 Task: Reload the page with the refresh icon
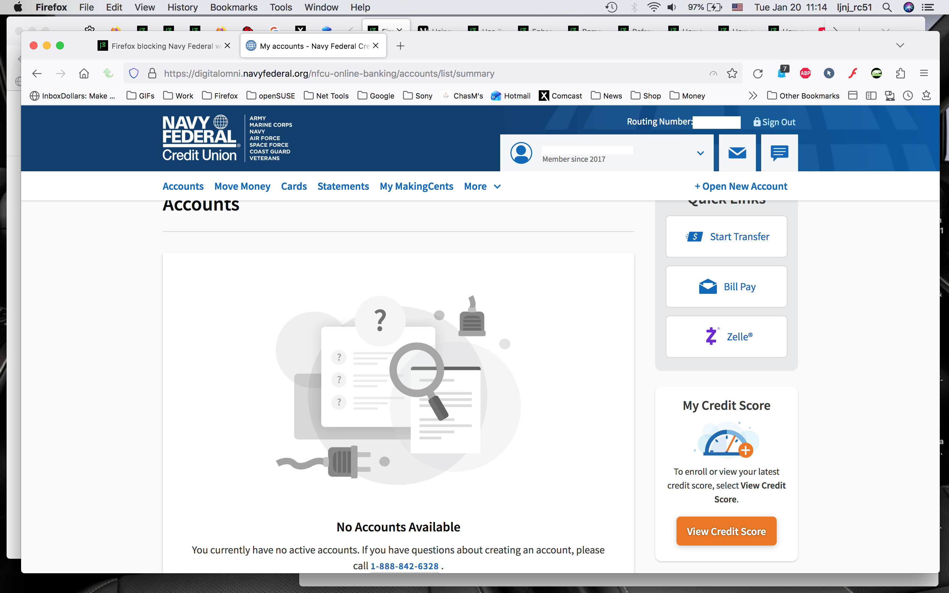click(758, 73)
